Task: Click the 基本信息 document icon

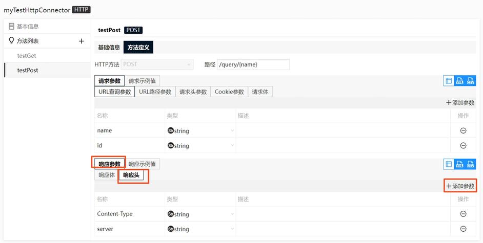Action: [11, 26]
